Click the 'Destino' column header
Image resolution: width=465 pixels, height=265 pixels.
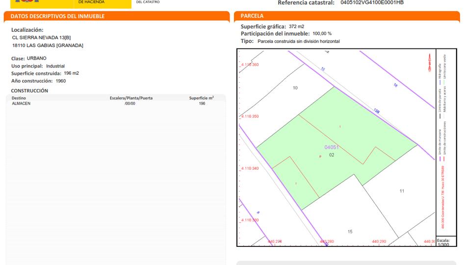(x=19, y=98)
